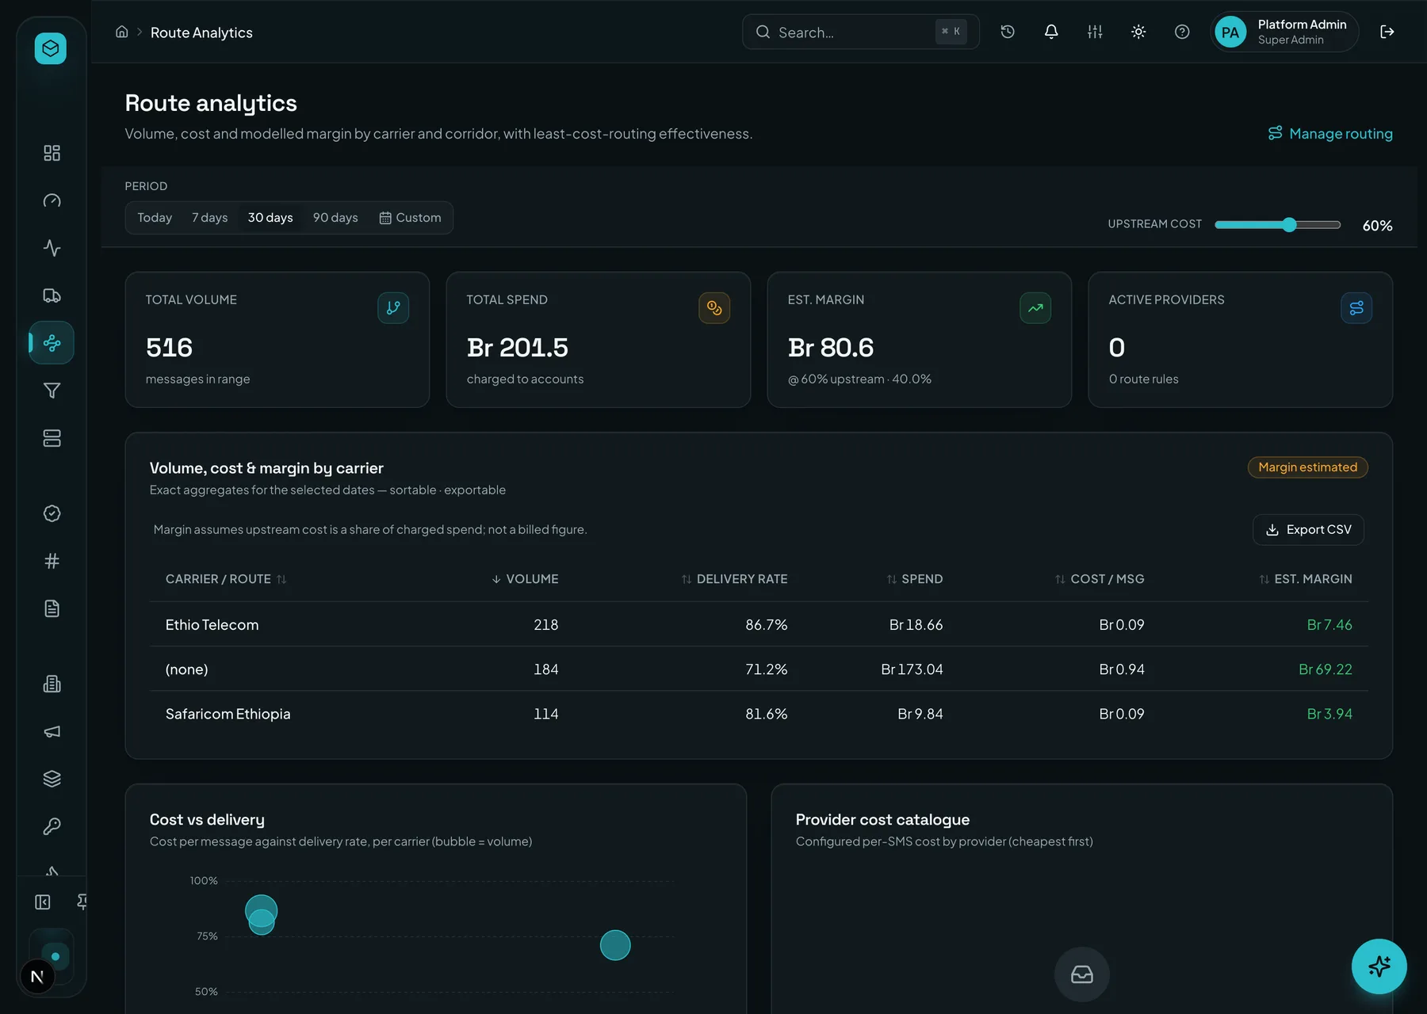Select the 30 days period tab
The height and width of the screenshot is (1014, 1427).
[x=270, y=218]
